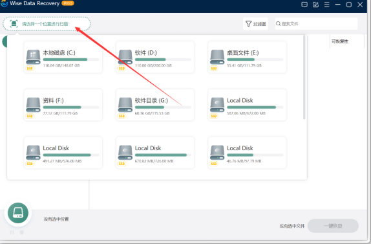
Task: Click the 没有选中文件 status text
Action: (292, 226)
